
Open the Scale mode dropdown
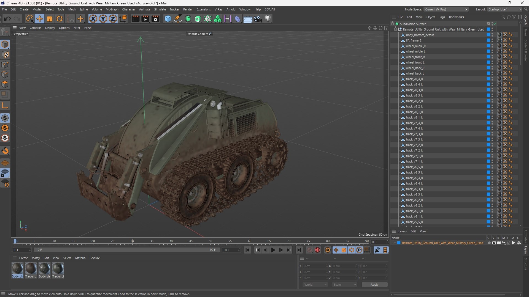click(x=345, y=285)
